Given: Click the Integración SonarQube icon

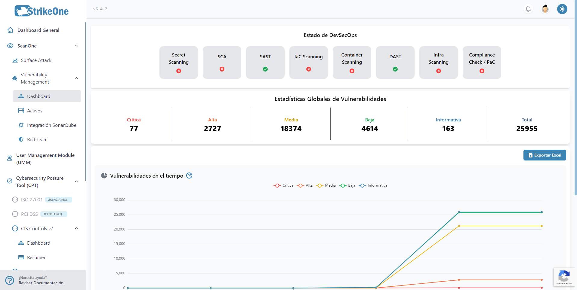Looking at the screenshot, I should coord(21,125).
